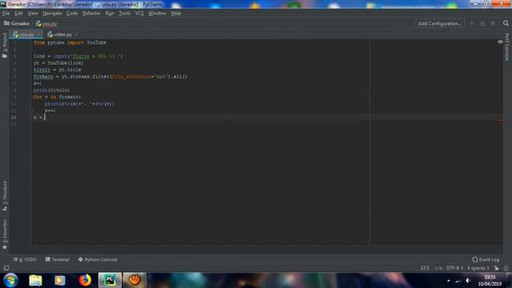Click the Debug bug icon in the toolbar
This screenshot has height=288, width=512.
pyautogui.click(x=482, y=23)
